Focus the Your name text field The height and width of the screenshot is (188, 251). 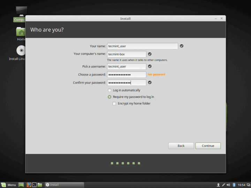pos(143,46)
